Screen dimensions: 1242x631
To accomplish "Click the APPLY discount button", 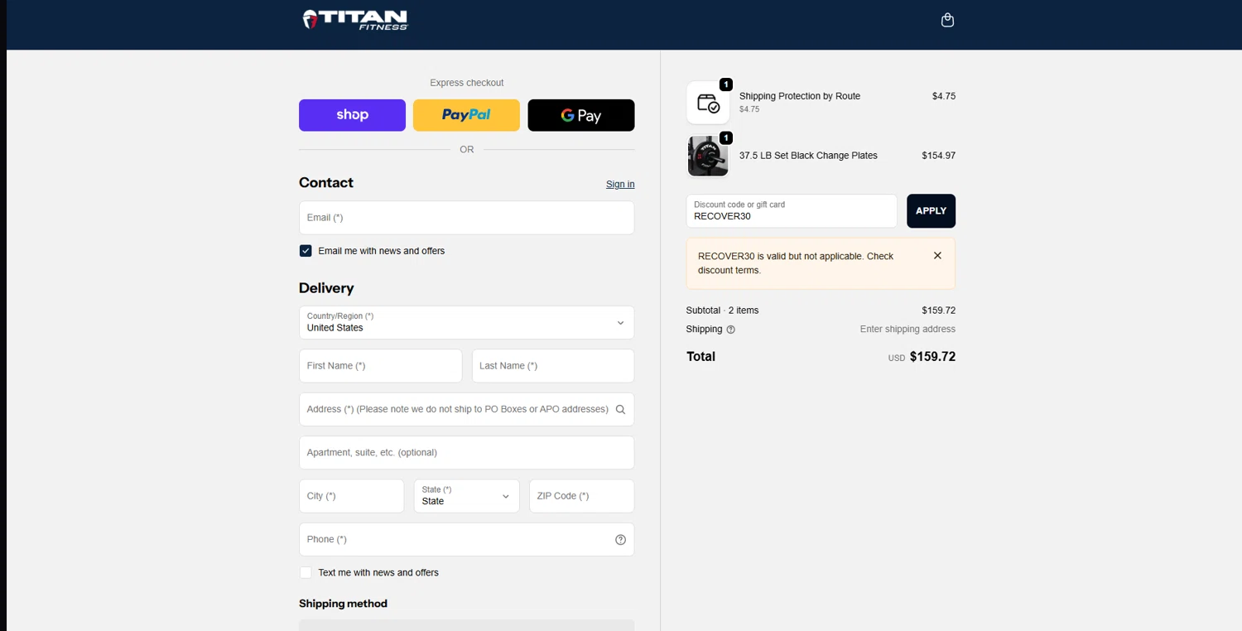I will pos(931,211).
